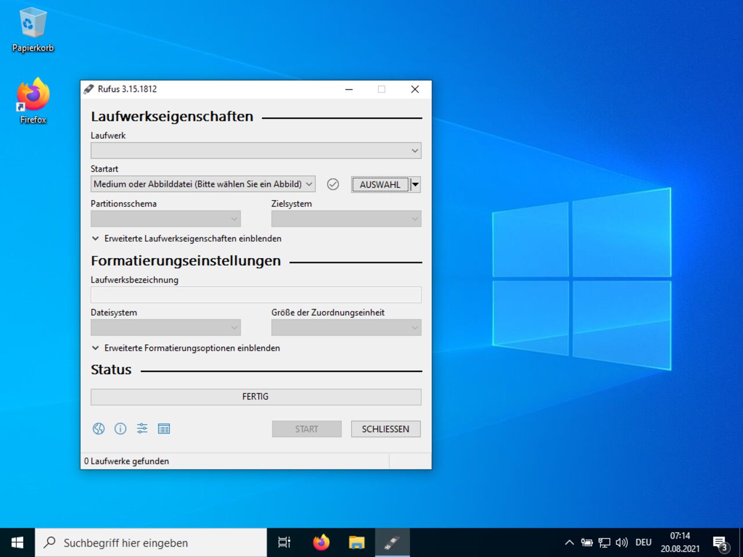The width and height of the screenshot is (743, 557).
Task: Launch Firefox from the taskbar
Action: pyautogui.click(x=321, y=542)
